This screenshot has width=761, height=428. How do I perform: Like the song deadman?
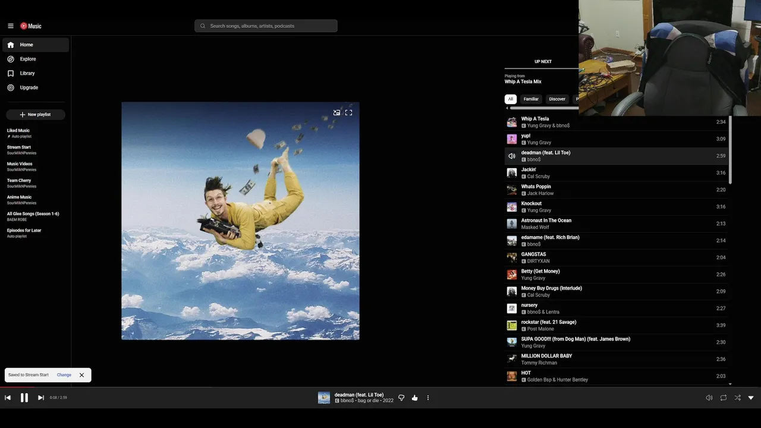point(415,398)
